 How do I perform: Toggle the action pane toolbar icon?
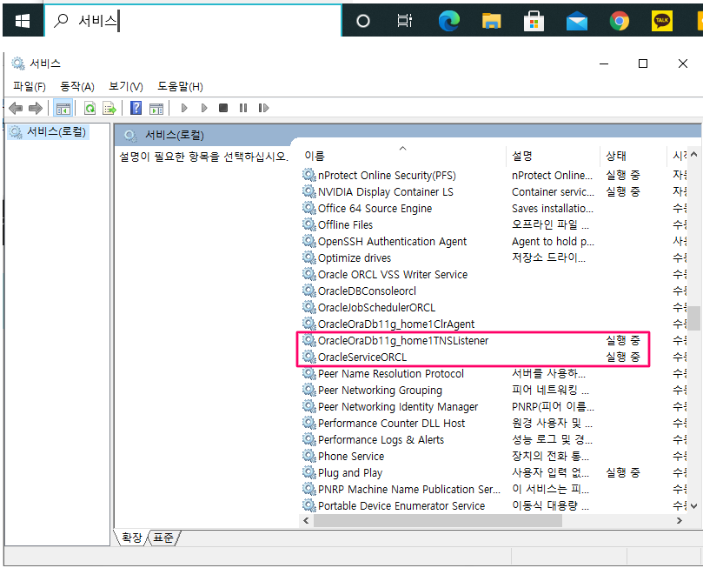click(x=156, y=108)
